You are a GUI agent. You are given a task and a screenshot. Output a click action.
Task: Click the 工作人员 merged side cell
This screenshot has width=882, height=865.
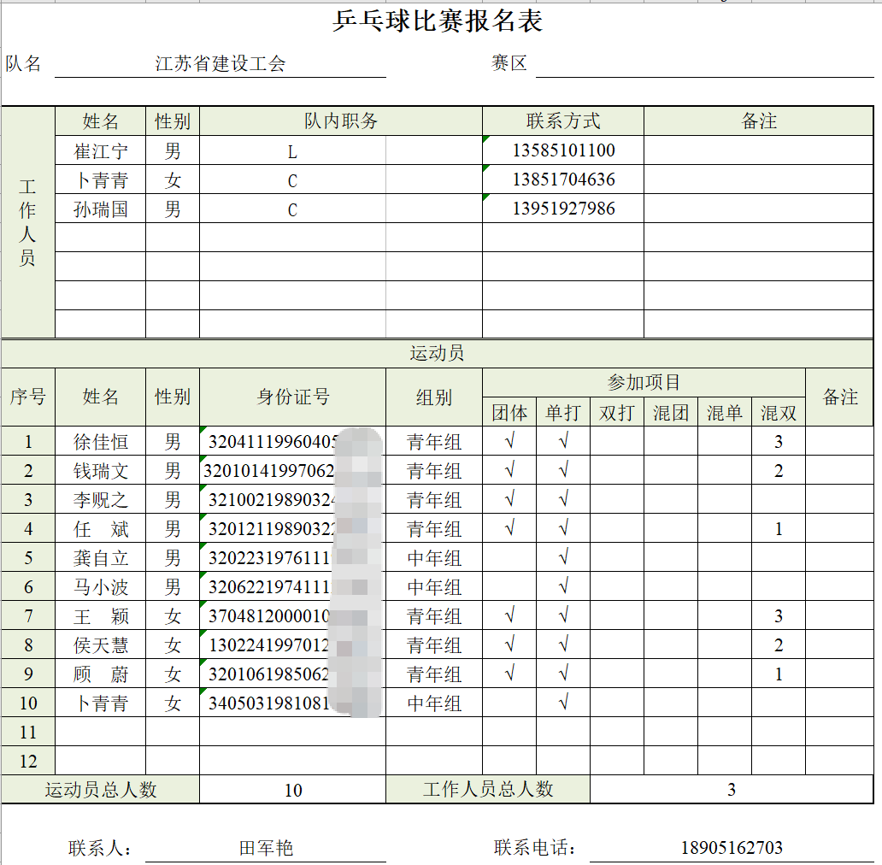point(28,222)
